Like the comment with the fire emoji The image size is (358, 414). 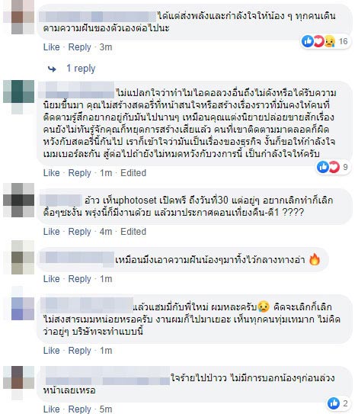tap(52, 278)
